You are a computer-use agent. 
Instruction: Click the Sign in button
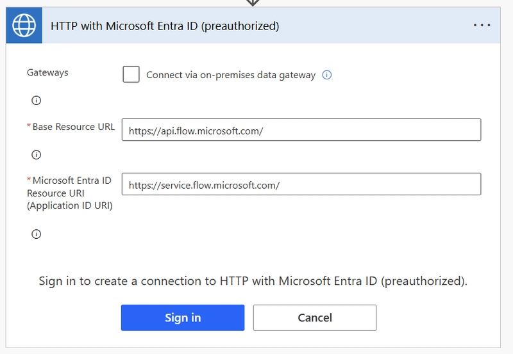click(183, 318)
